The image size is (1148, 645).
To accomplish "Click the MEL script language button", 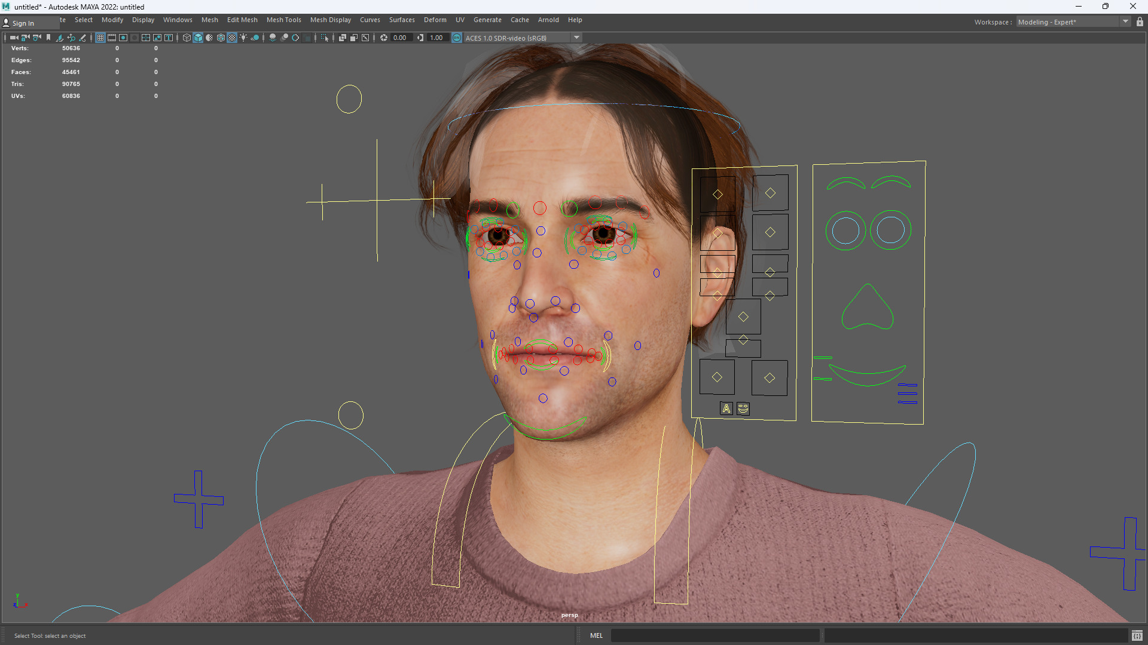I will [596, 635].
